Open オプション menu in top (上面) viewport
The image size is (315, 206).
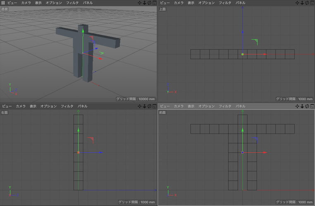click(207, 3)
